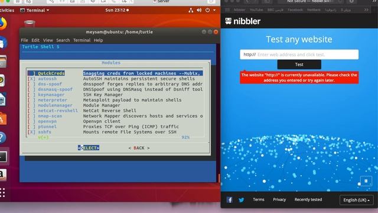Open the Privacy link in nibbler footer

click(279, 200)
